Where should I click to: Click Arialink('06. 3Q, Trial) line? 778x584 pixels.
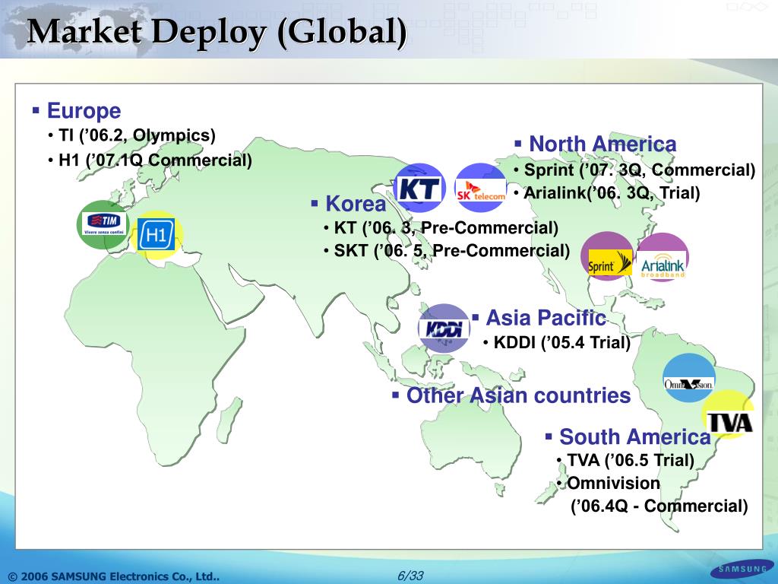[x=612, y=192]
